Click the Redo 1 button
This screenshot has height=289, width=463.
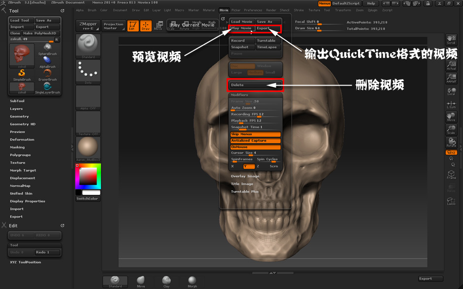click(47, 253)
